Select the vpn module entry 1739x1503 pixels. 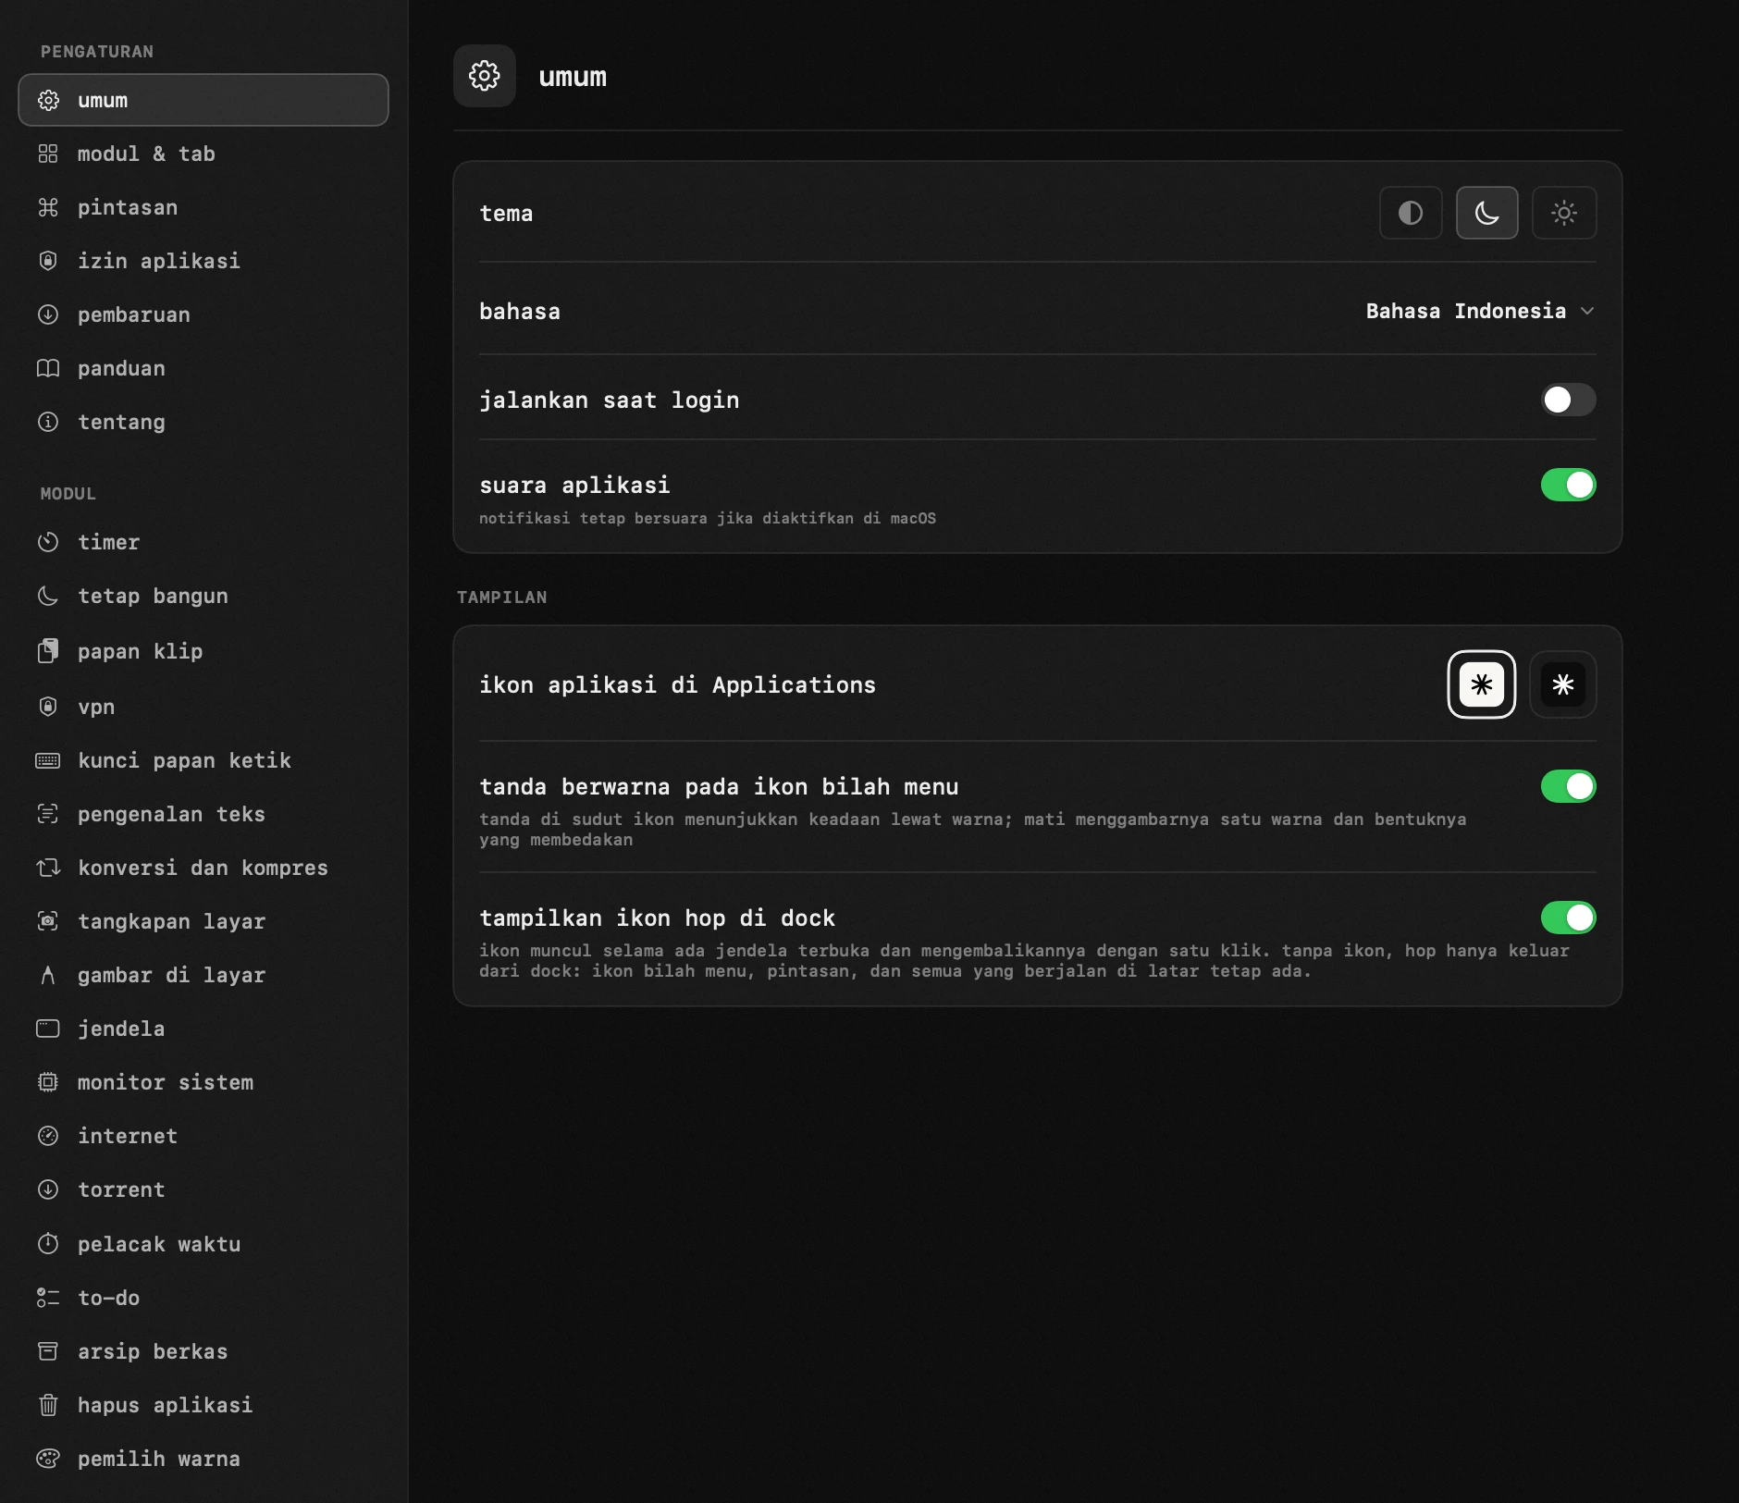click(203, 707)
